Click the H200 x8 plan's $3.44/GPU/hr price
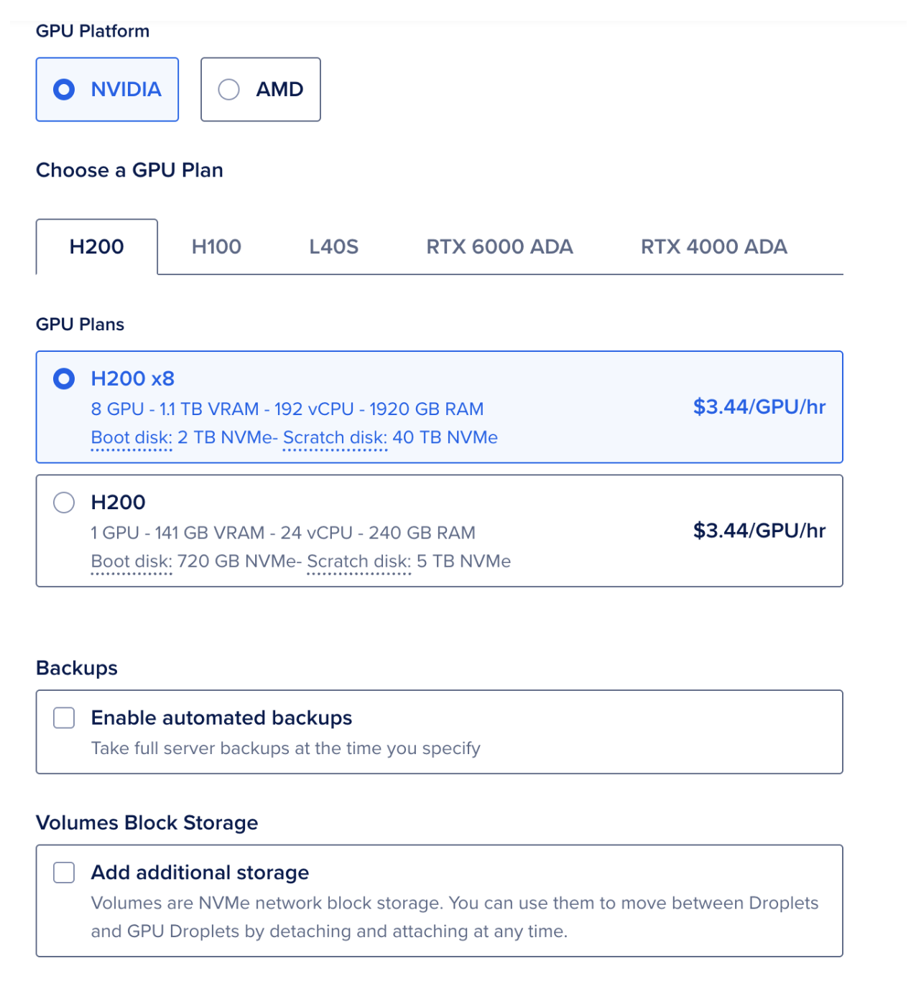This screenshot has height=1004, width=911. point(759,407)
